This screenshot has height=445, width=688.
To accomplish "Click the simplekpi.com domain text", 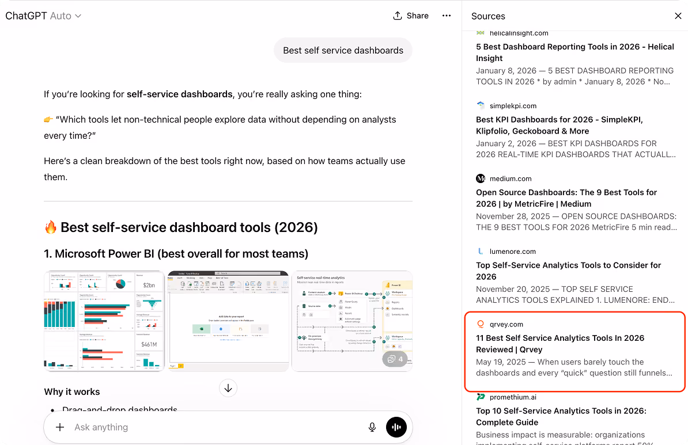I will [513, 106].
